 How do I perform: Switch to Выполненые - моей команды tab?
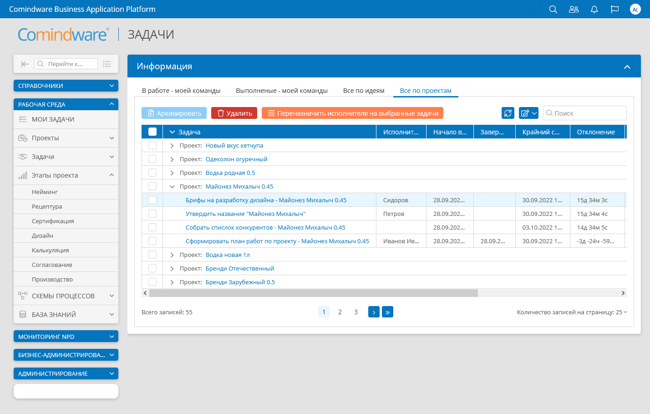tap(282, 91)
